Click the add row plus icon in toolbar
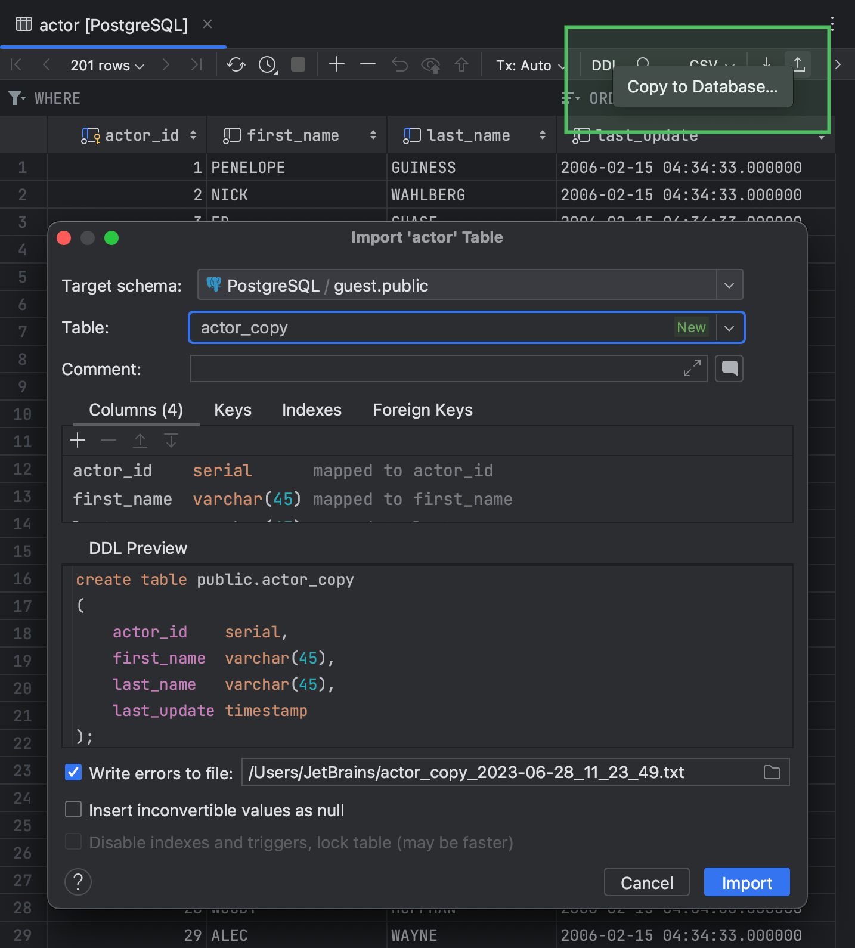Viewport: 855px width, 948px height. pyautogui.click(x=337, y=64)
